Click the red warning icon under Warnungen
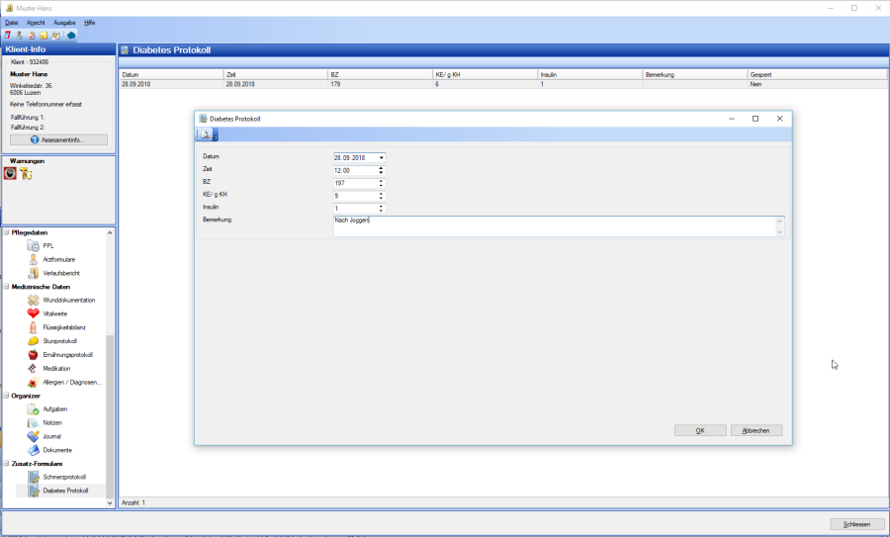The height and width of the screenshot is (537, 890). click(10, 173)
